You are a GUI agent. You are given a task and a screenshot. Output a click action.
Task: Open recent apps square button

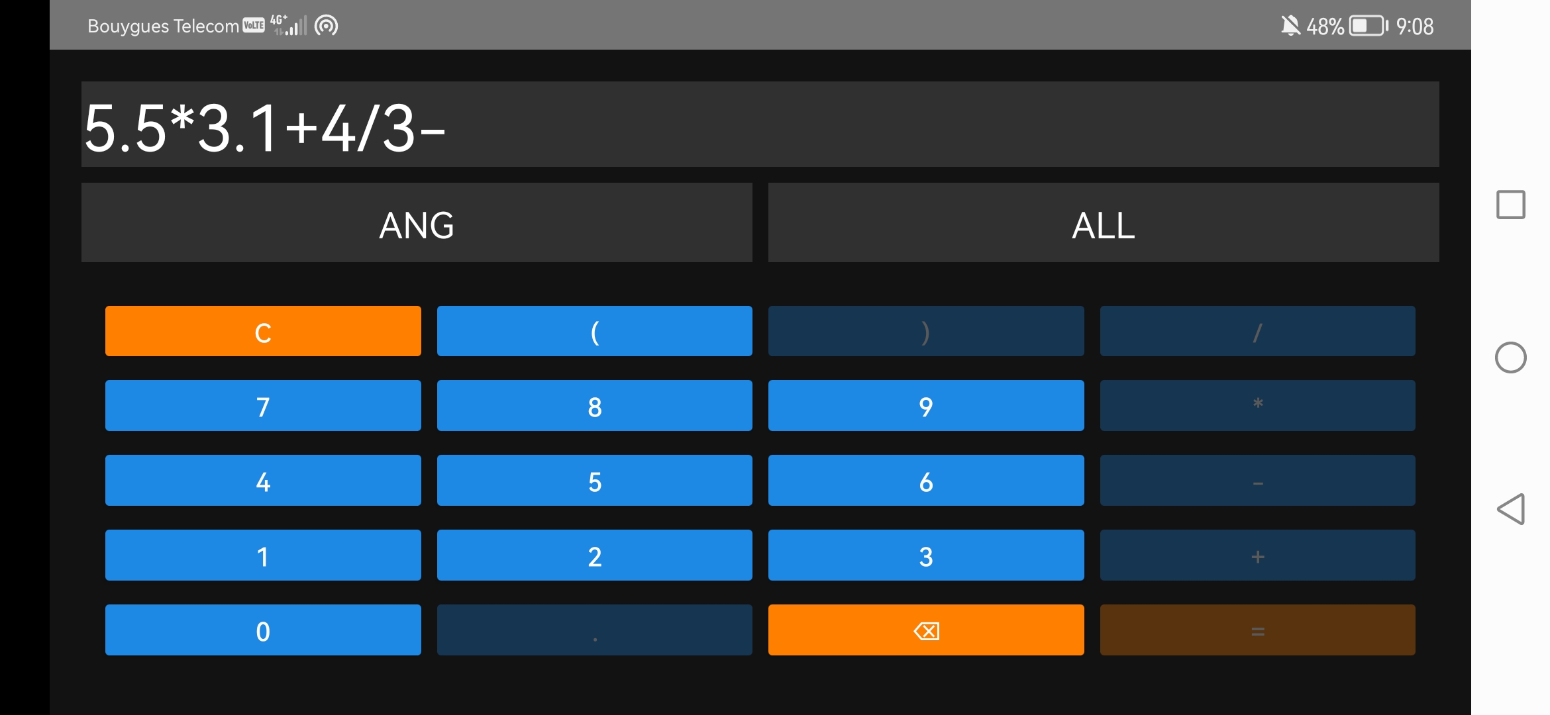point(1510,205)
